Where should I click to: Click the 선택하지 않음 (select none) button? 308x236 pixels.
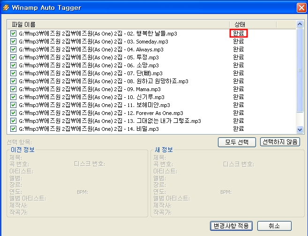point(280,142)
